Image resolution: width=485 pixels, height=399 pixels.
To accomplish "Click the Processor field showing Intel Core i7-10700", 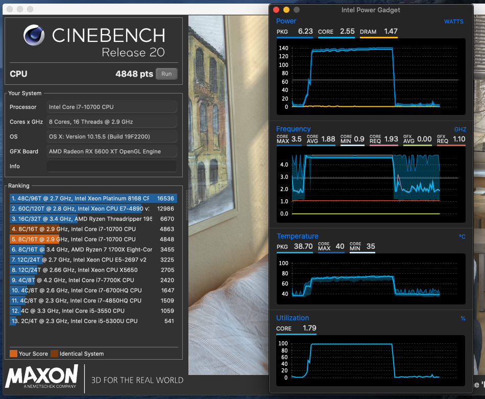I will click(x=112, y=107).
